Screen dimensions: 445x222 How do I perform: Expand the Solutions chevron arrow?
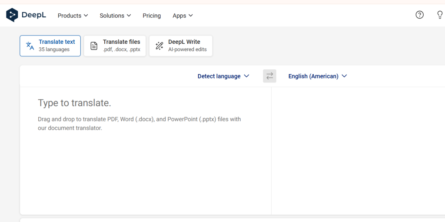[x=129, y=15]
